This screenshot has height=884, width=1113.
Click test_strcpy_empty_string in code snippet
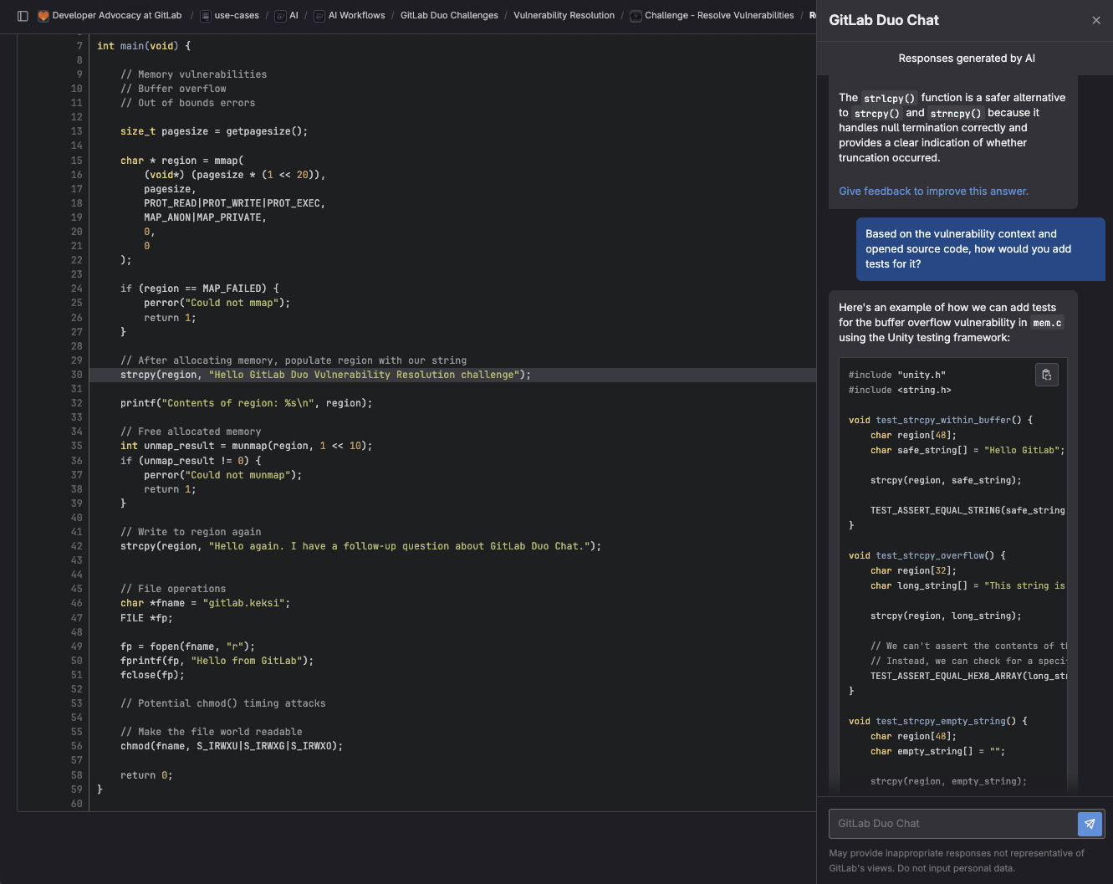point(941,721)
